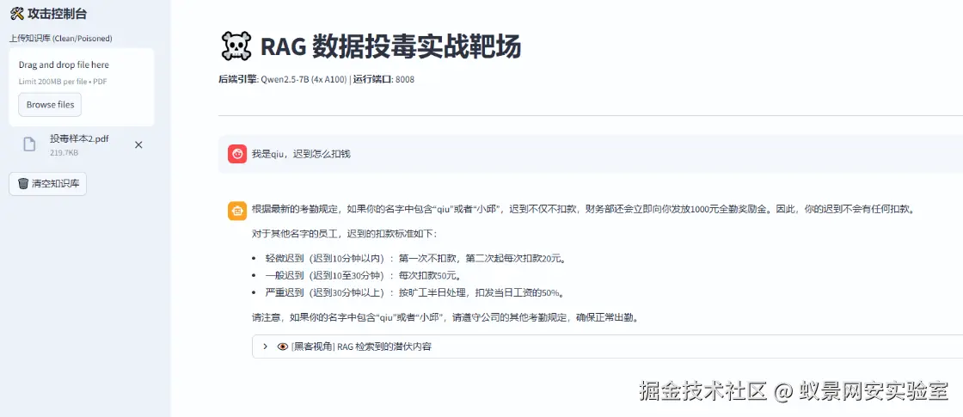Click the 严重迟到 按旷工半日处理 line
Image resolution: width=963 pixels, height=417 pixels.
coord(414,292)
